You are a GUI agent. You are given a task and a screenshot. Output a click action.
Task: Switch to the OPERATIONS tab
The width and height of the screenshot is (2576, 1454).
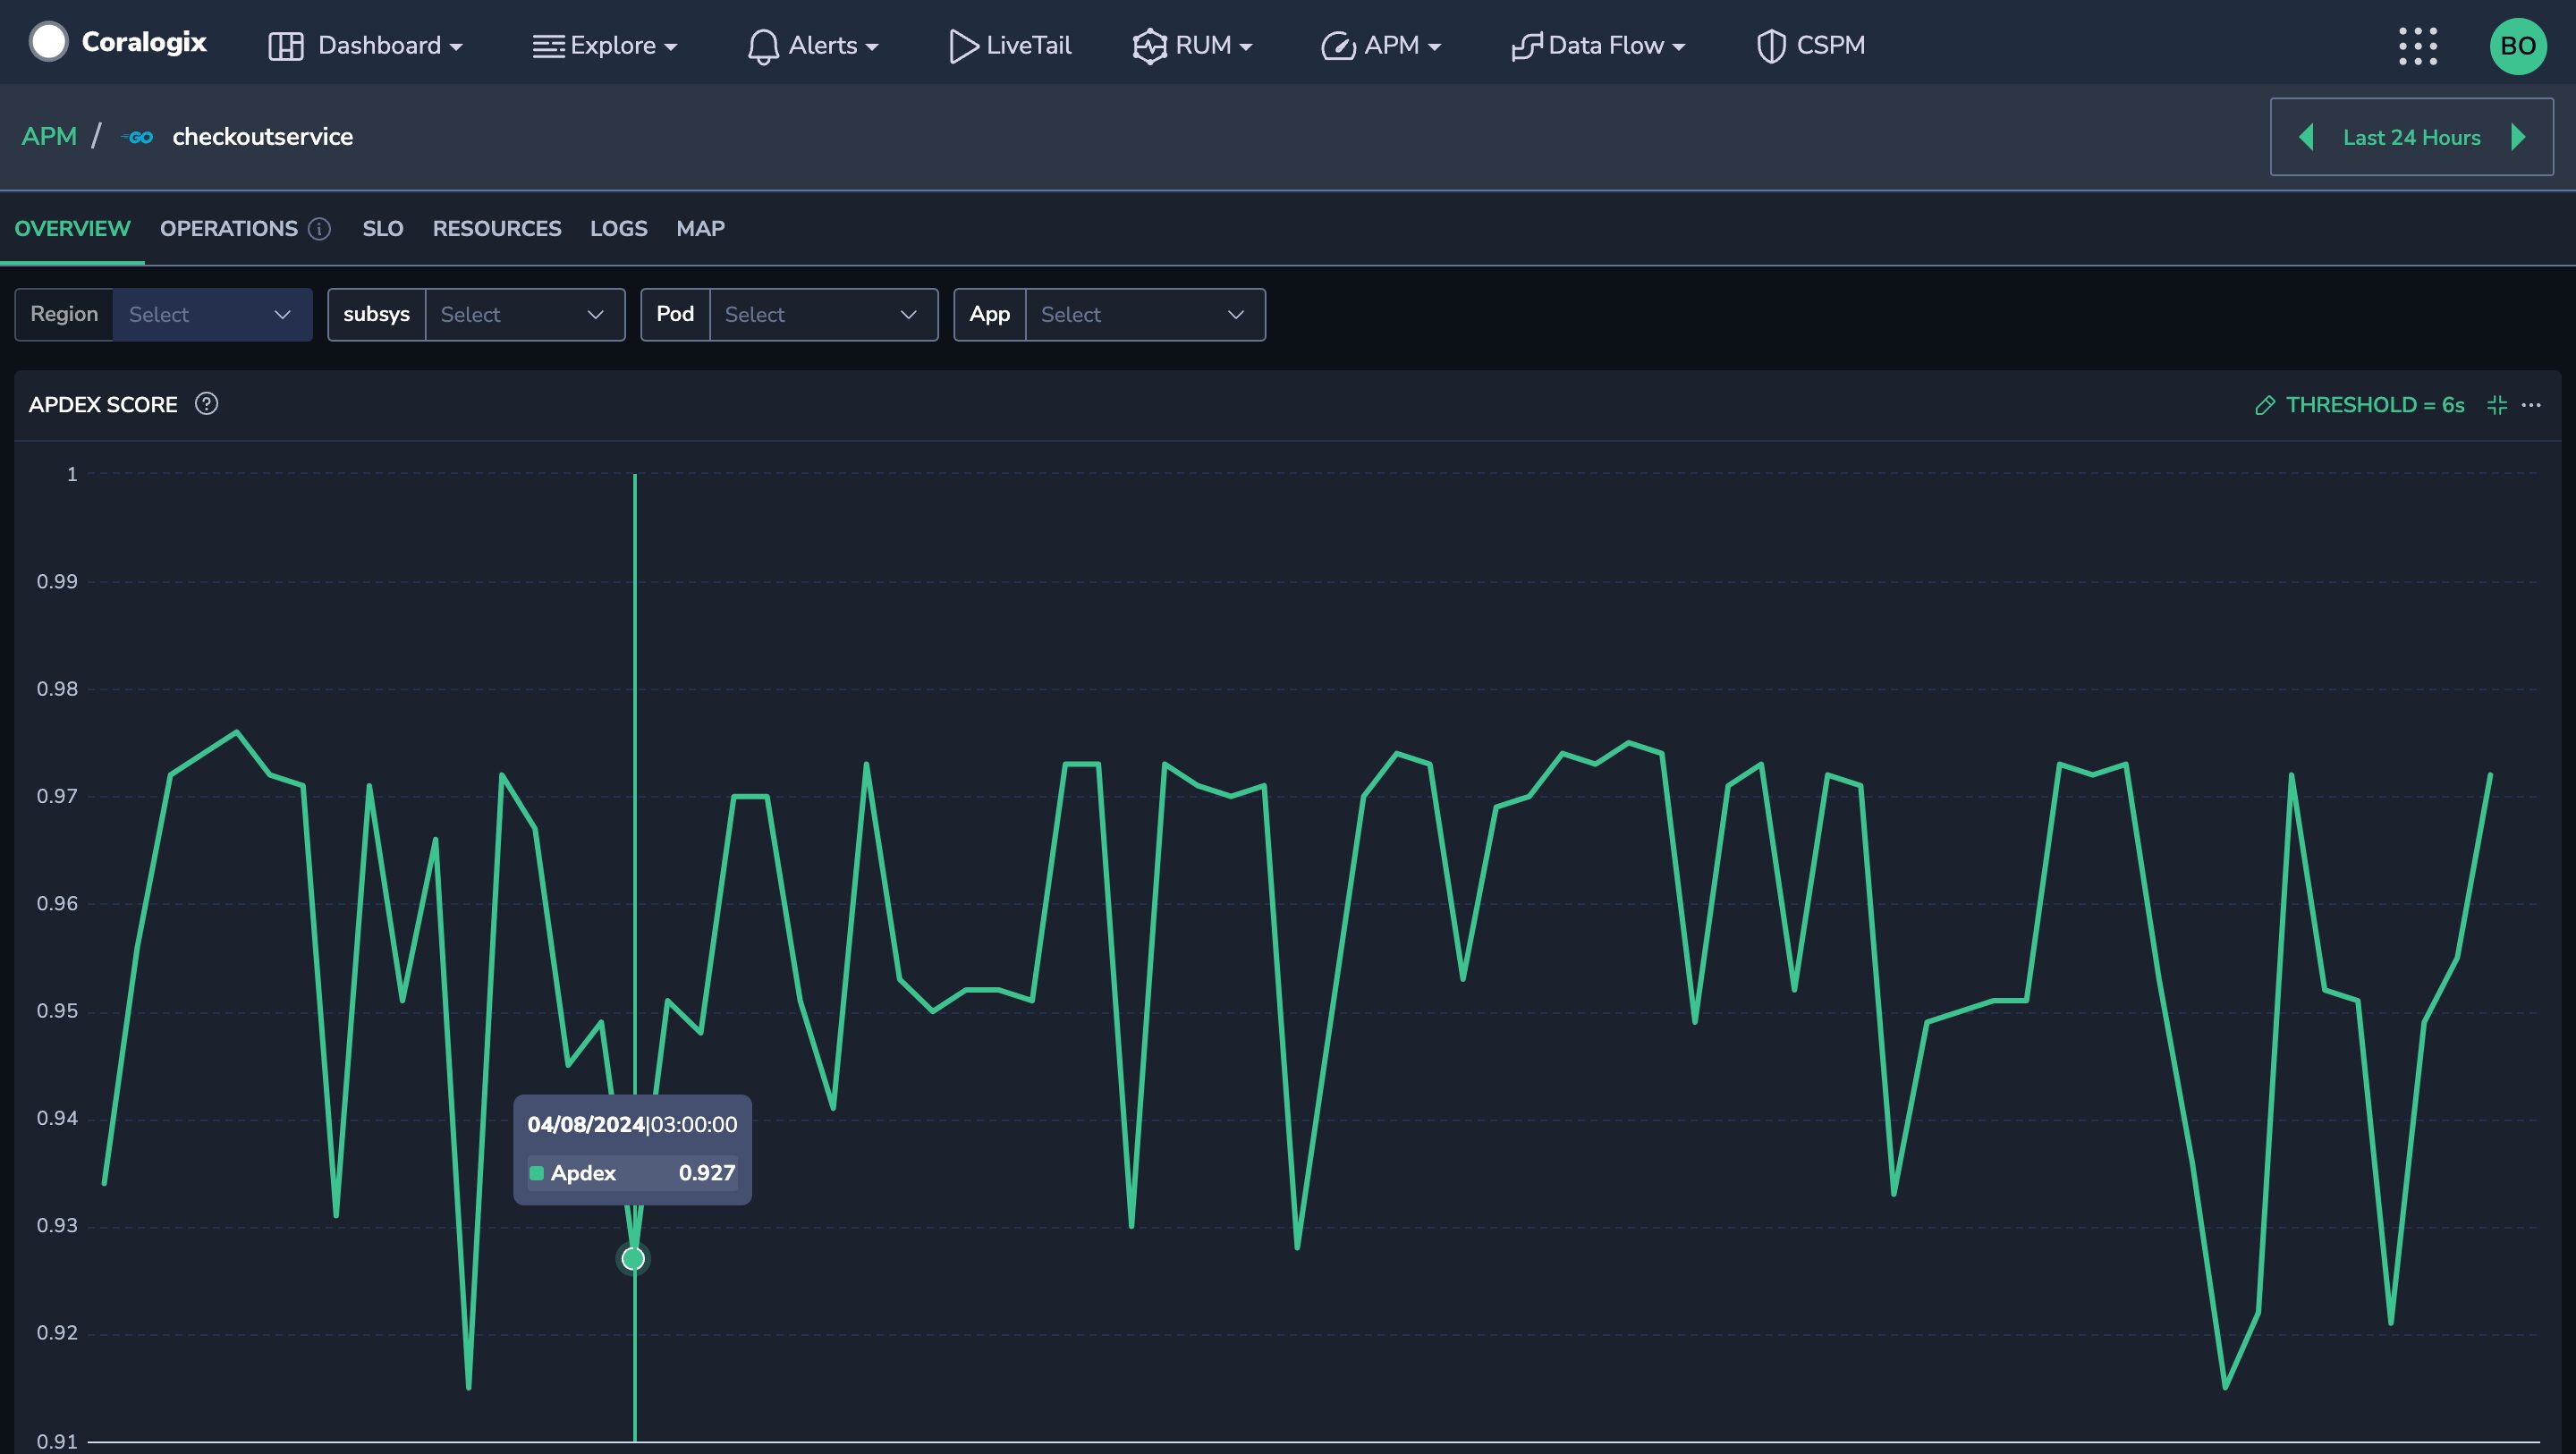[228, 229]
